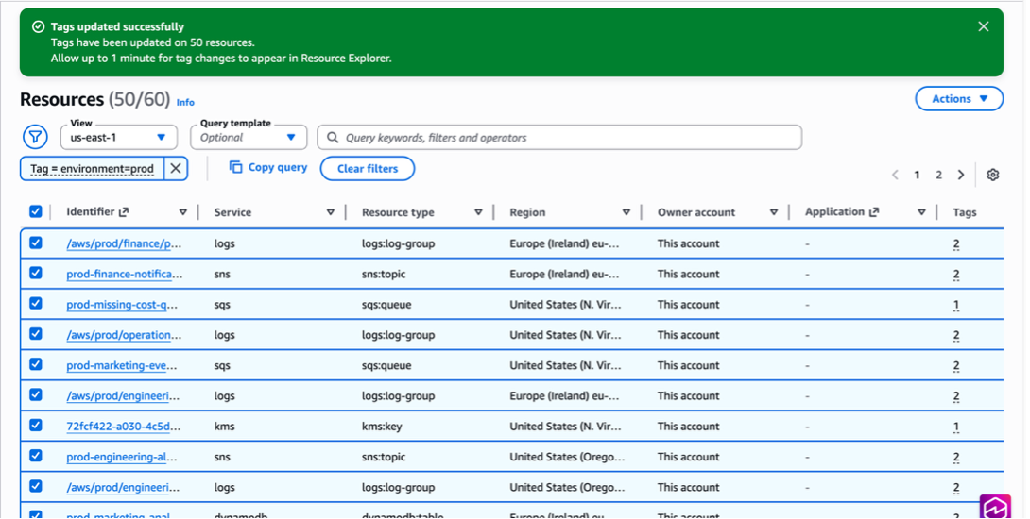Viewport: 1030px width, 519px height.
Task: Open table preferences gear icon
Action: click(x=992, y=175)
